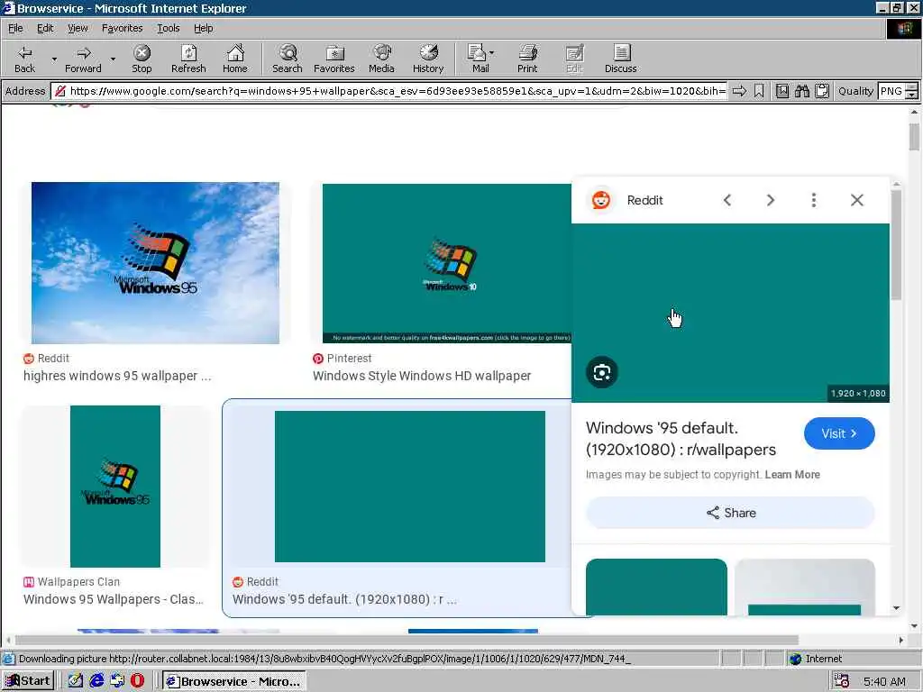
Task: Show the History toolbar pane
Action: point(428,59)
